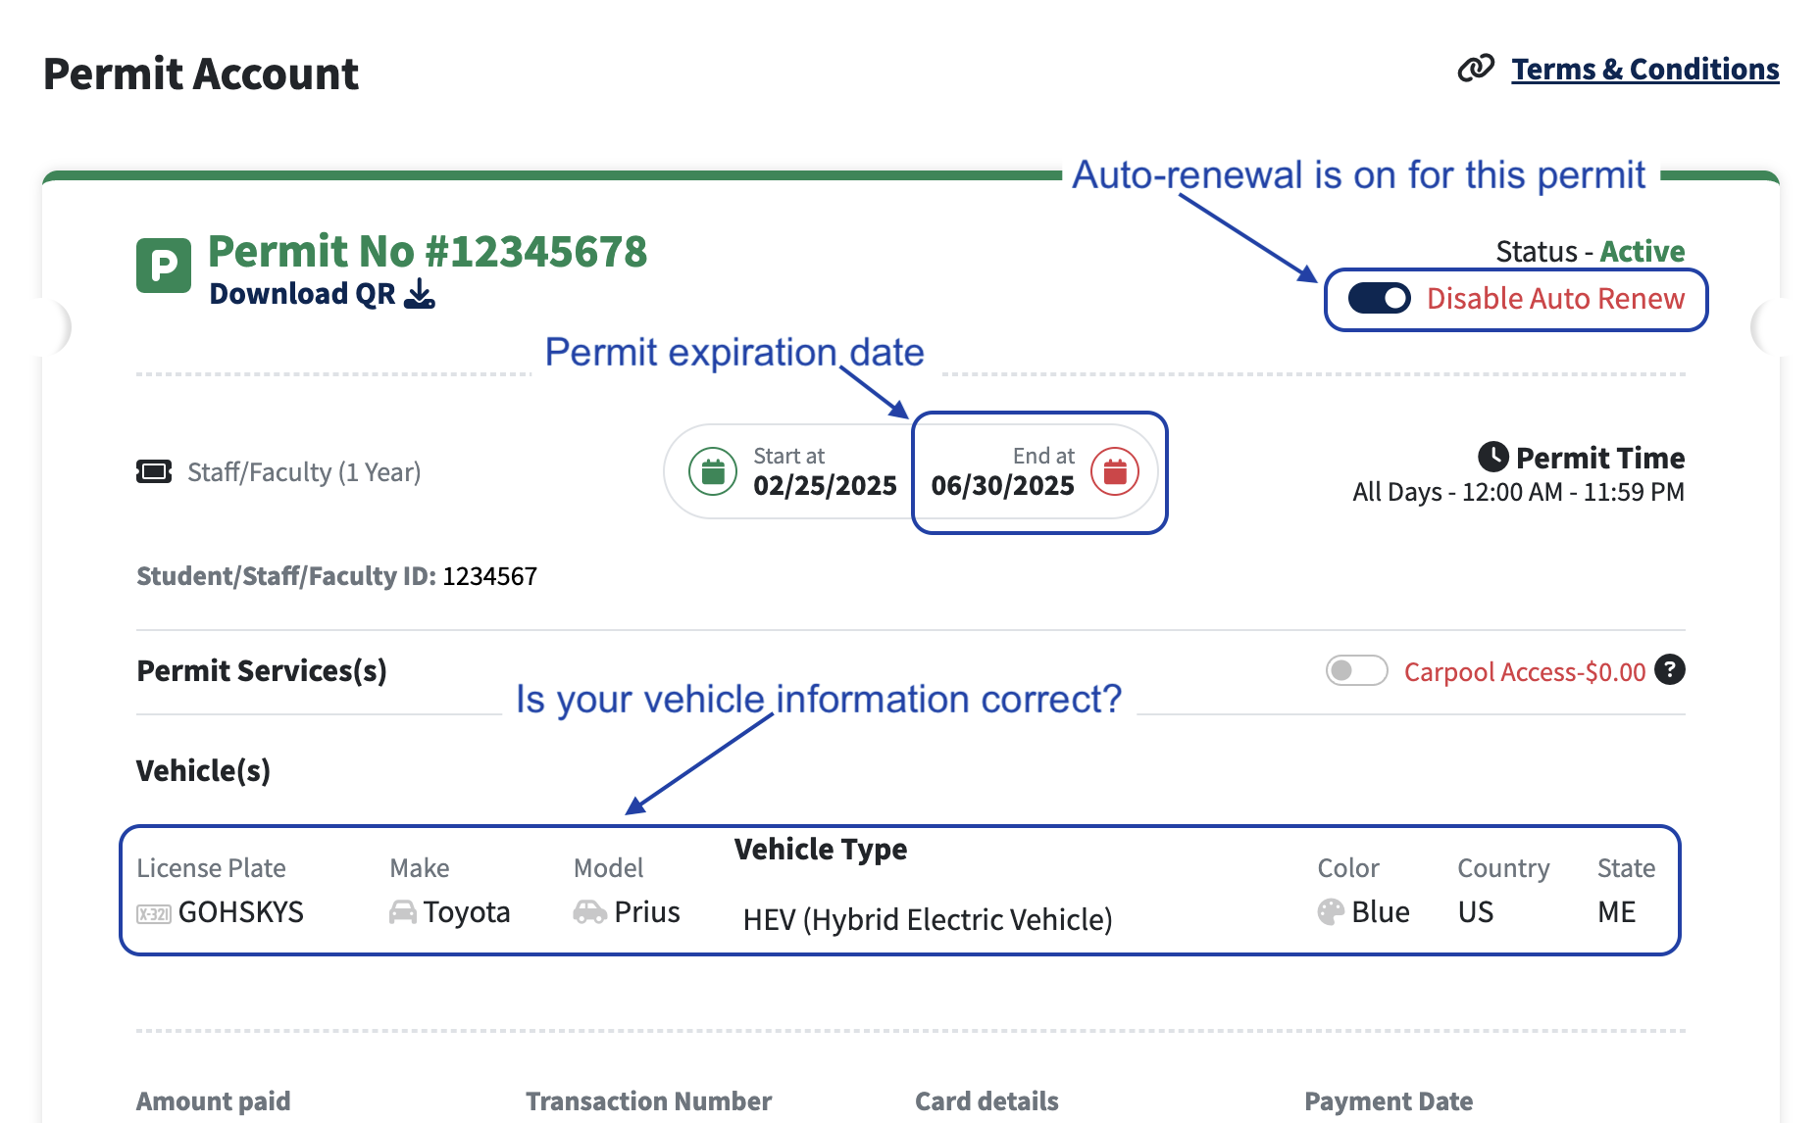
Task: Click the Disable Auto Renew label
Action: pos(1555,299)
